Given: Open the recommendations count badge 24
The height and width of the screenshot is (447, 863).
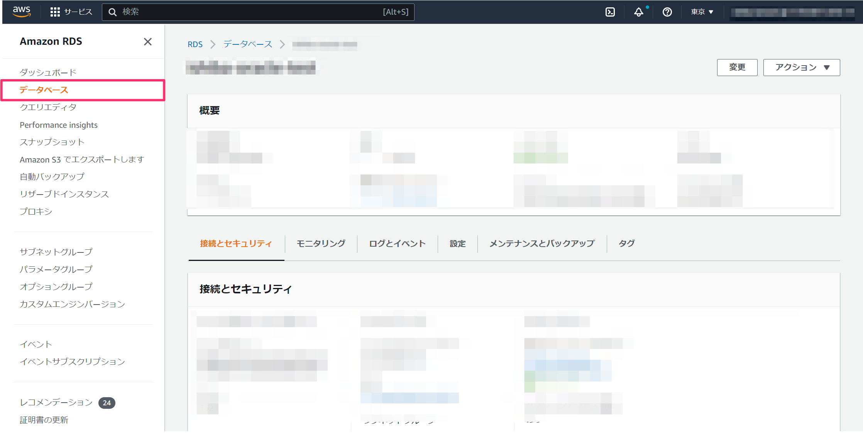Looking at the screenshot, I should click(107, 403).
